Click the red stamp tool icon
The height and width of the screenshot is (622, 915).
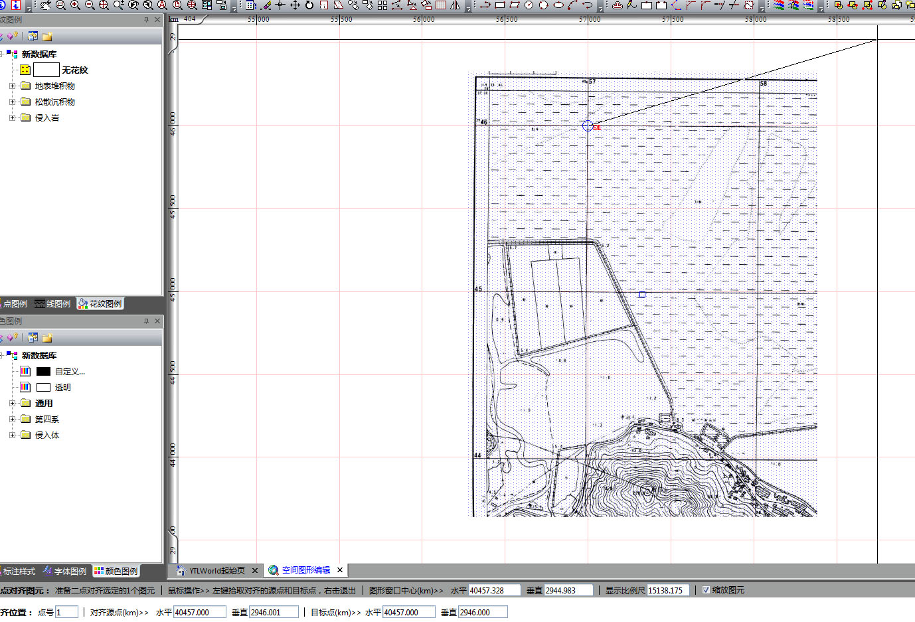618,5
